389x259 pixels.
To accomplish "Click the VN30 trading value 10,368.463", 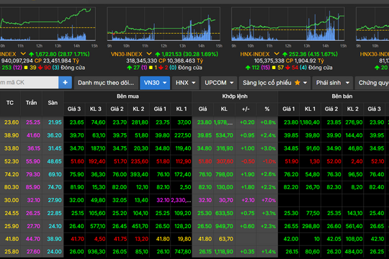I will [x=181, y=60].
